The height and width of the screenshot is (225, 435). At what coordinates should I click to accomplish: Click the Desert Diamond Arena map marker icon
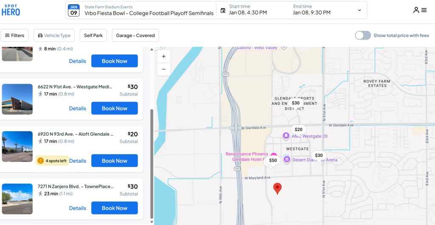pos(287,159)
